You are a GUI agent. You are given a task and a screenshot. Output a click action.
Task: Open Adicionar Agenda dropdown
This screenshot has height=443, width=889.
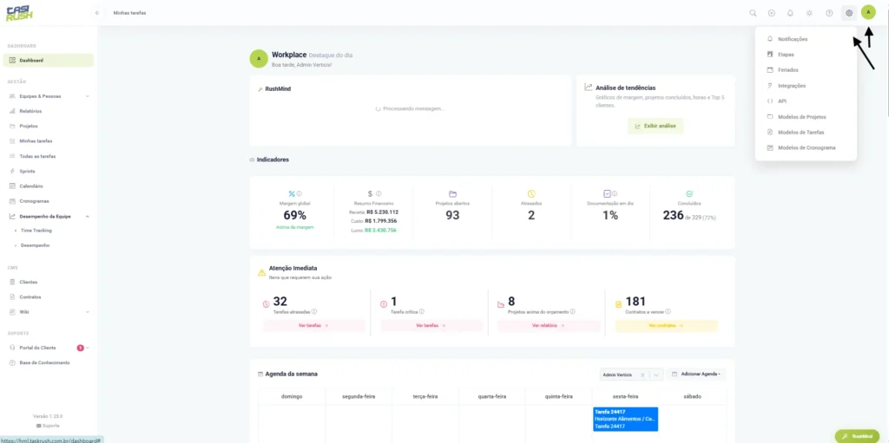pyautogui.click(x=696, y=375)
